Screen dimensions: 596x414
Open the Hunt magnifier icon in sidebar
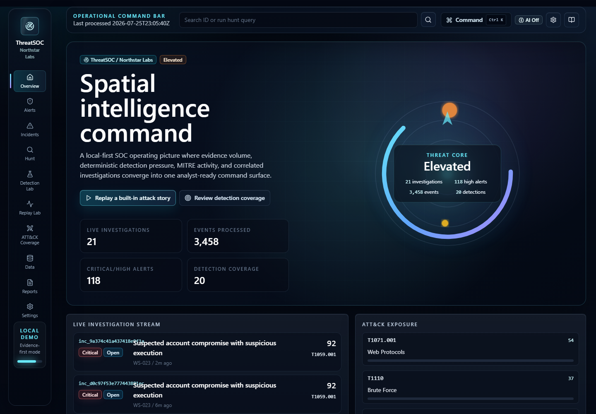(x=30, y=150)
